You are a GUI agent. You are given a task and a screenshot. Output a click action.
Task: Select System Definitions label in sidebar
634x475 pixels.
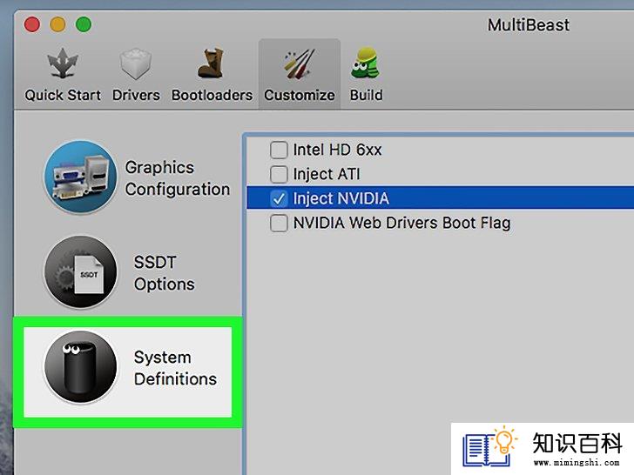tap(175, 368)
